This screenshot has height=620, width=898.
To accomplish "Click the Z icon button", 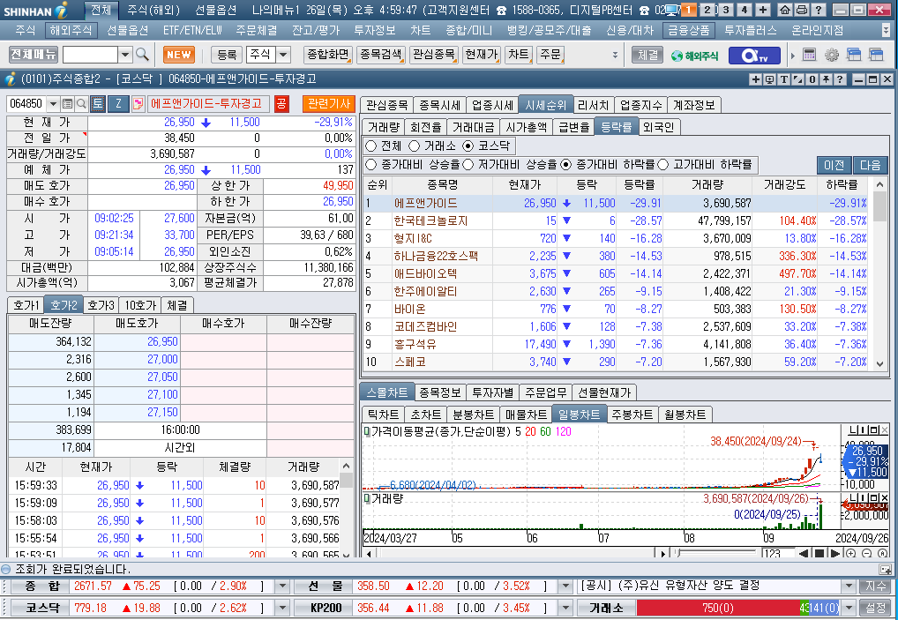I will coord(118,103).
